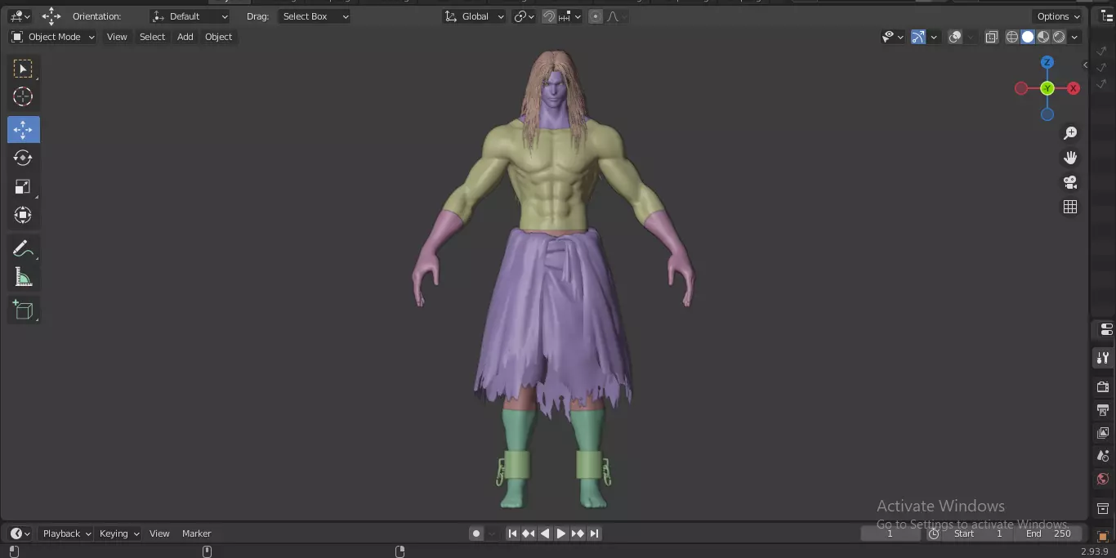This screenshot has height=558, width=1116.
Task: Select the Cursor tool
Action: coord(23,97)
